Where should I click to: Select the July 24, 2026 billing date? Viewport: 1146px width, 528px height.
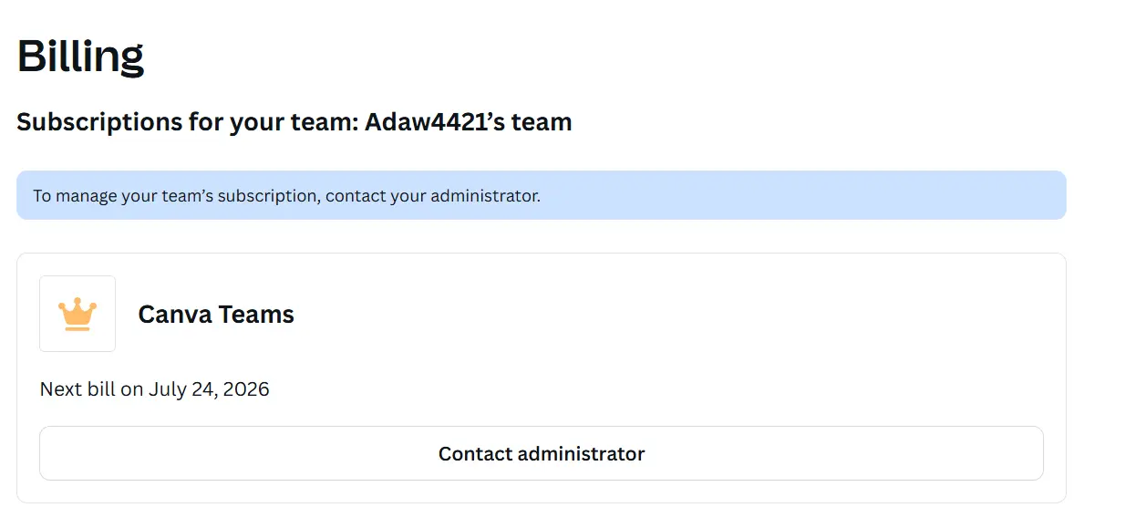210,389
